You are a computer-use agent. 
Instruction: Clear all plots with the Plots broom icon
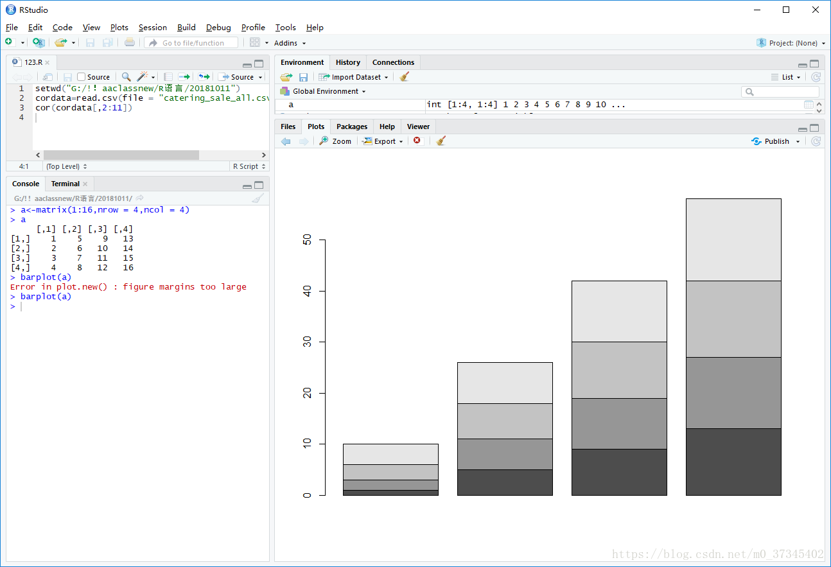[x=441, y=141]
